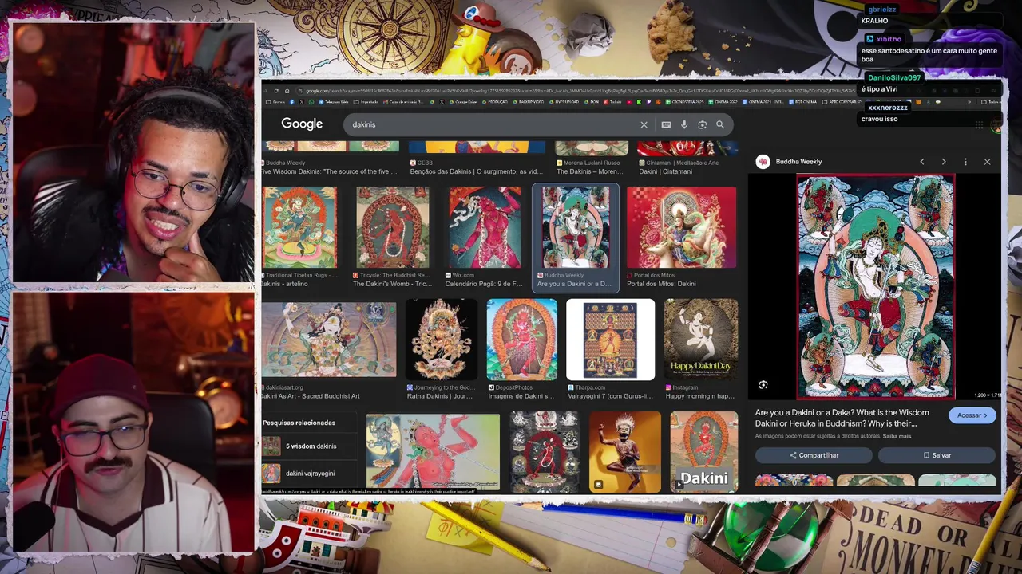Select 'Ratna Dakinis' image result
This screenshot has height=574, width=1022.
[441, 340]
